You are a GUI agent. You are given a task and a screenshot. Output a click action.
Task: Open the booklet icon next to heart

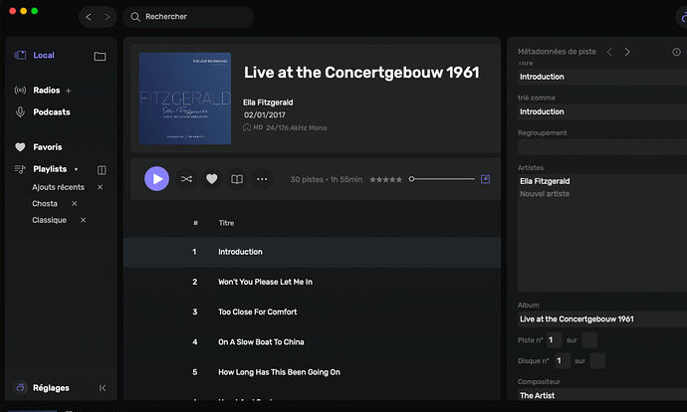tap(237, 179)
